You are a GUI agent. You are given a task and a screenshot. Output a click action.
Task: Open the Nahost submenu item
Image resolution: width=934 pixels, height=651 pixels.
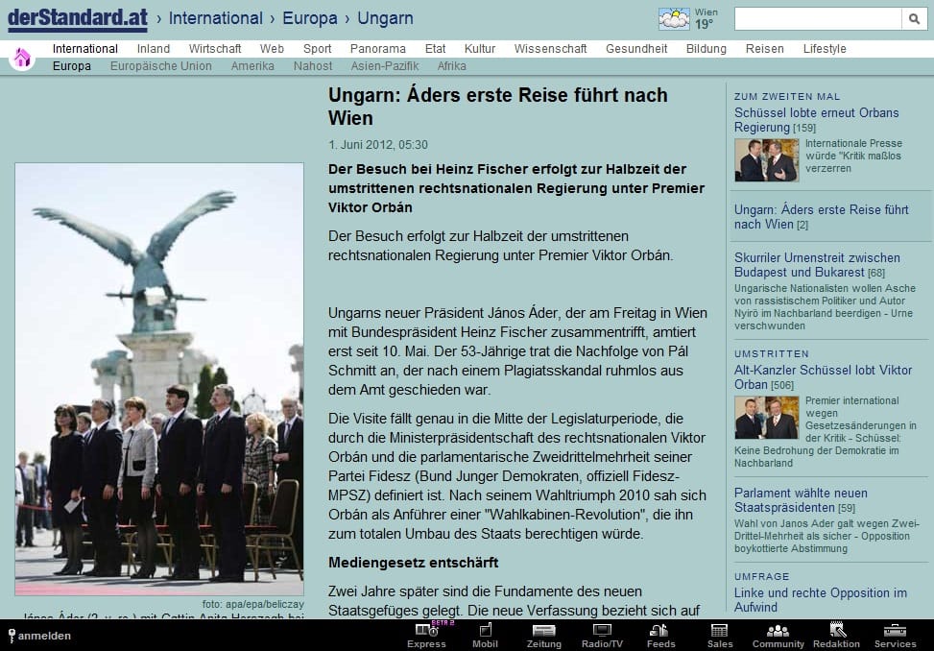pos(313,66)
